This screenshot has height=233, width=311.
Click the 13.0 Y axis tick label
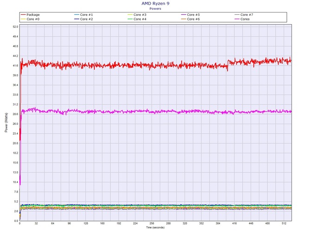click(x=15, y=172)
